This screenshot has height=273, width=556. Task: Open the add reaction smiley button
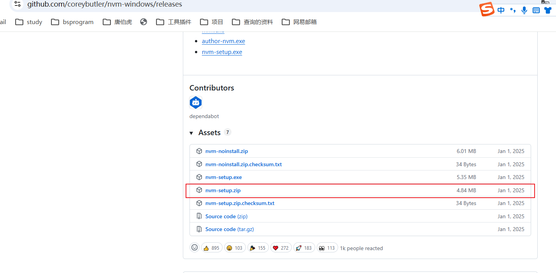point(195,247)
